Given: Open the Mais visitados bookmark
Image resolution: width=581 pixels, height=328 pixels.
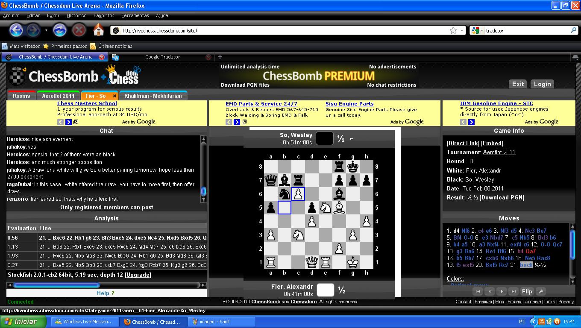Looking at the screenshot, I should [21, 46].
